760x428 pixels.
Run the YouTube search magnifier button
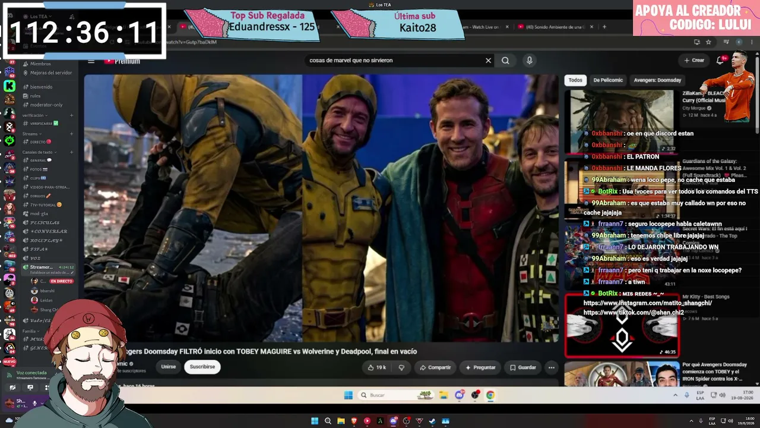coord(505,60)
